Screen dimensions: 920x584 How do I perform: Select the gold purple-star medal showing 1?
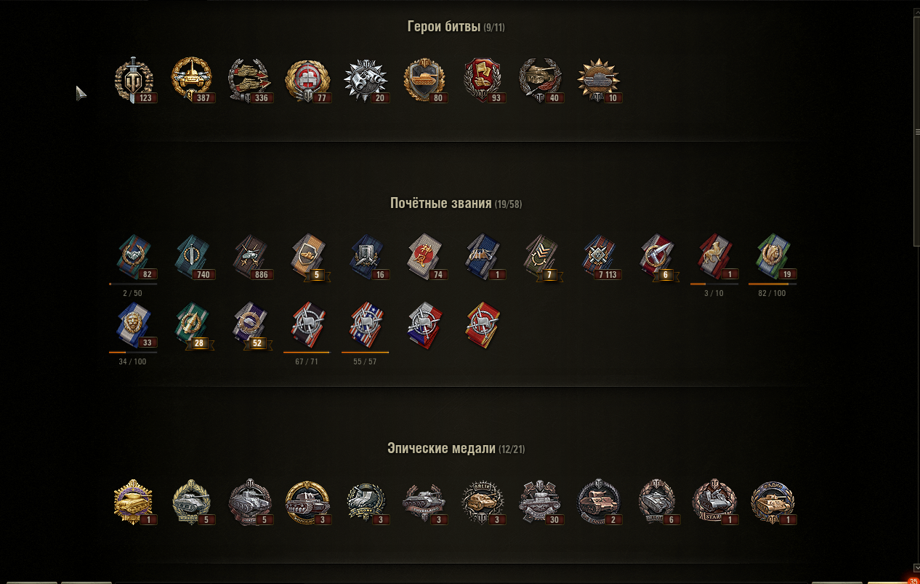[x=134, y=502]
